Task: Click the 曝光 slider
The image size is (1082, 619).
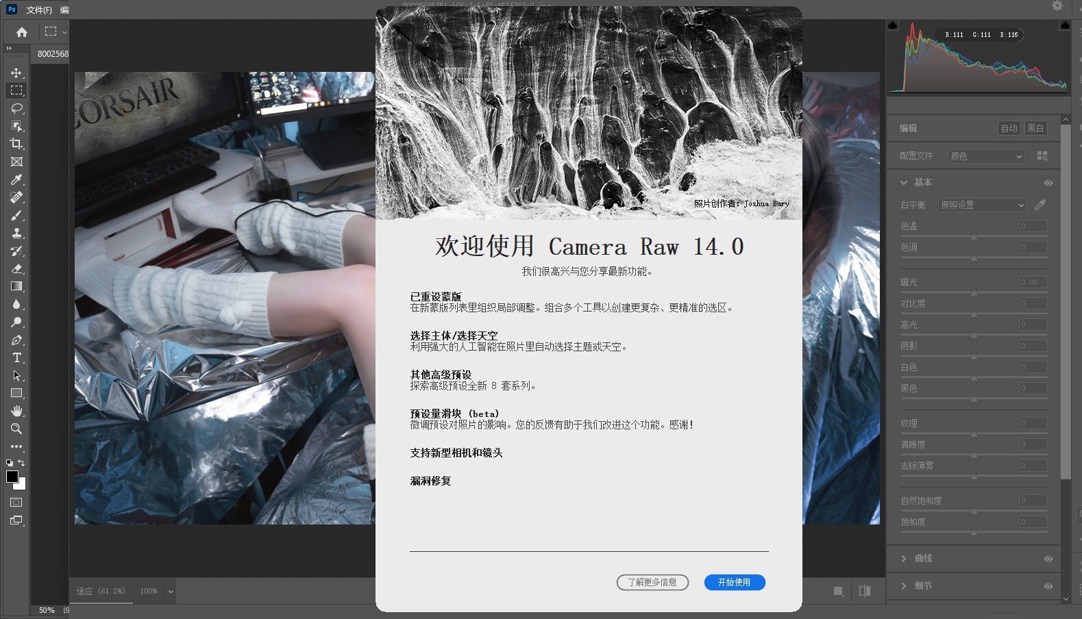Action: point(974,293)
